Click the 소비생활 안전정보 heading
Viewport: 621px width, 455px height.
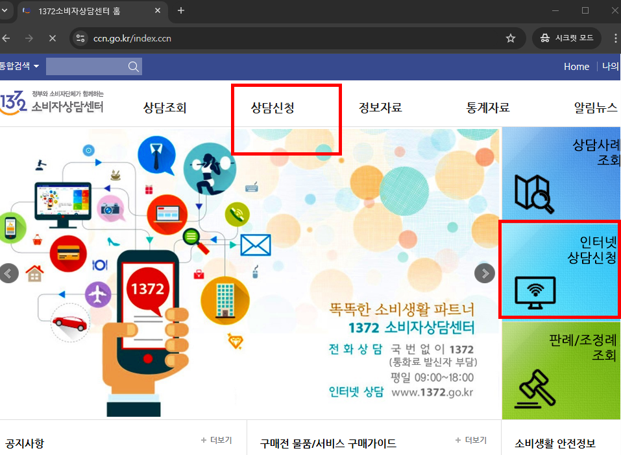tap(555, 443)
